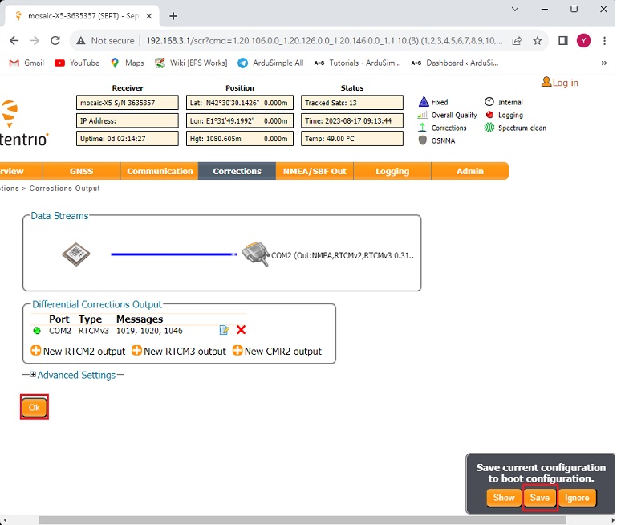Bookmark this page with the star icon
Viewport: 617px width, 525px height.
(538, 40)
